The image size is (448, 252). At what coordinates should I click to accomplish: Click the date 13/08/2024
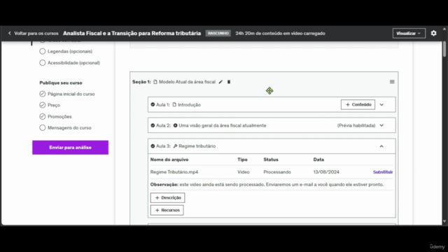326,172
